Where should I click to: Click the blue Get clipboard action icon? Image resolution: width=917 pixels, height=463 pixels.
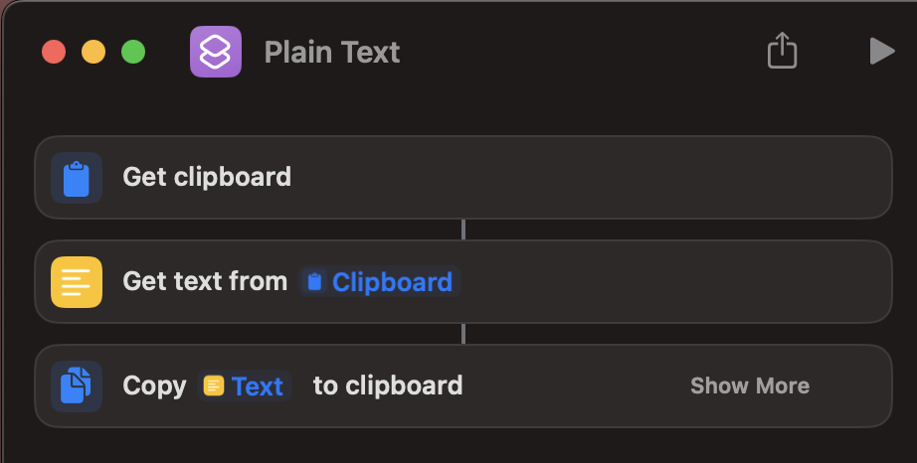77,178
